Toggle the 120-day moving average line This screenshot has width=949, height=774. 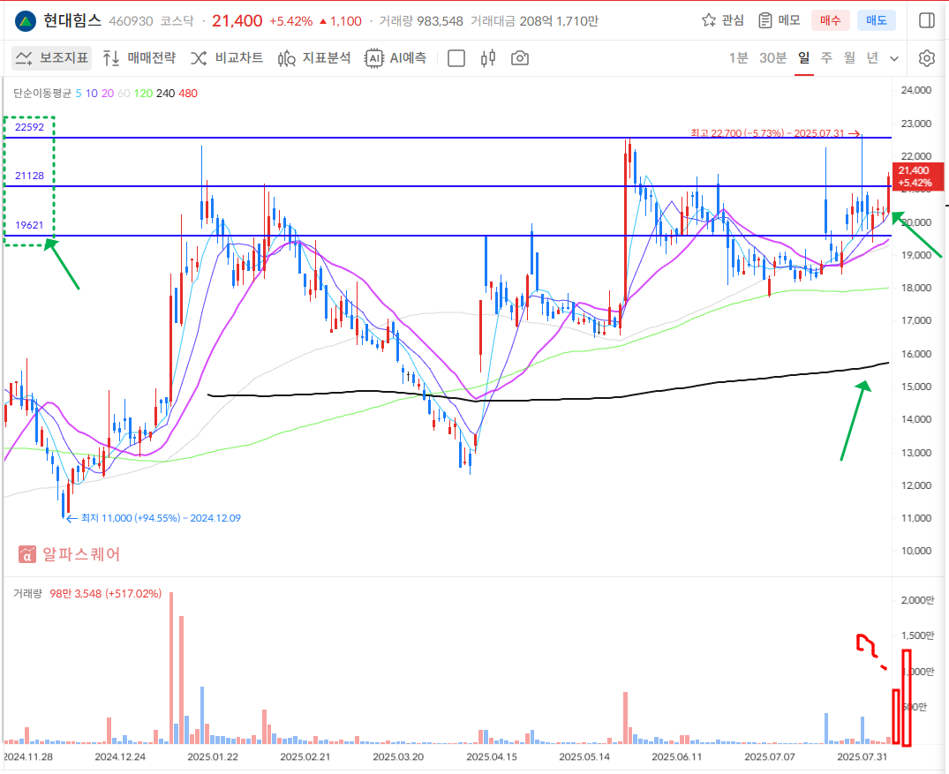(143, 94)
